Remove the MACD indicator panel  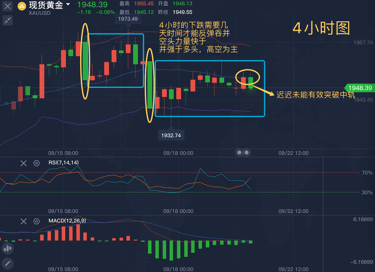[24, 221]
